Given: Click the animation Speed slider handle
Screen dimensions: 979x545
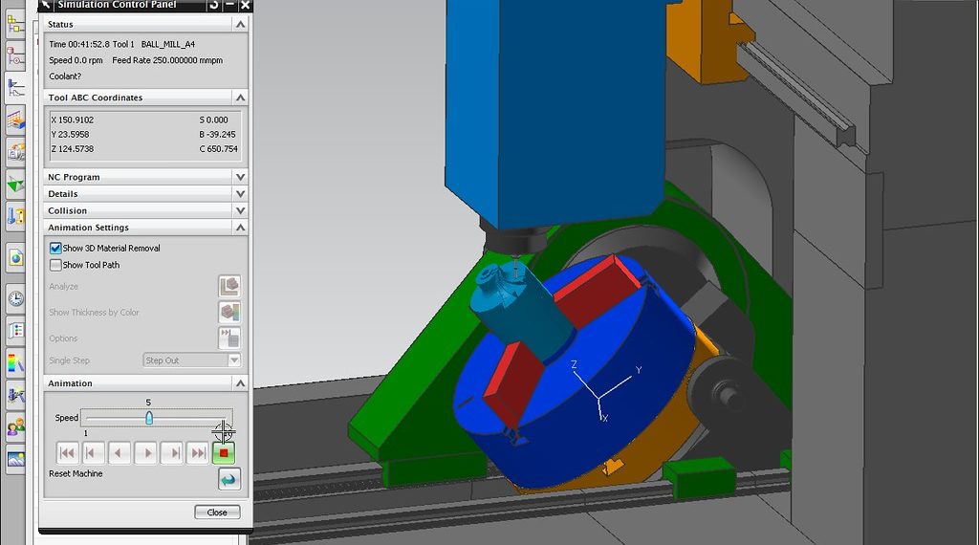Looking at the screenshot, I should pyautogui.click(x=149, y=418).
